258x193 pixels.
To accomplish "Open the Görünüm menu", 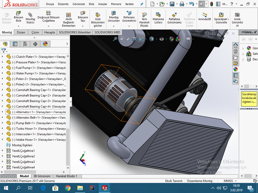I will coord(79,4).
